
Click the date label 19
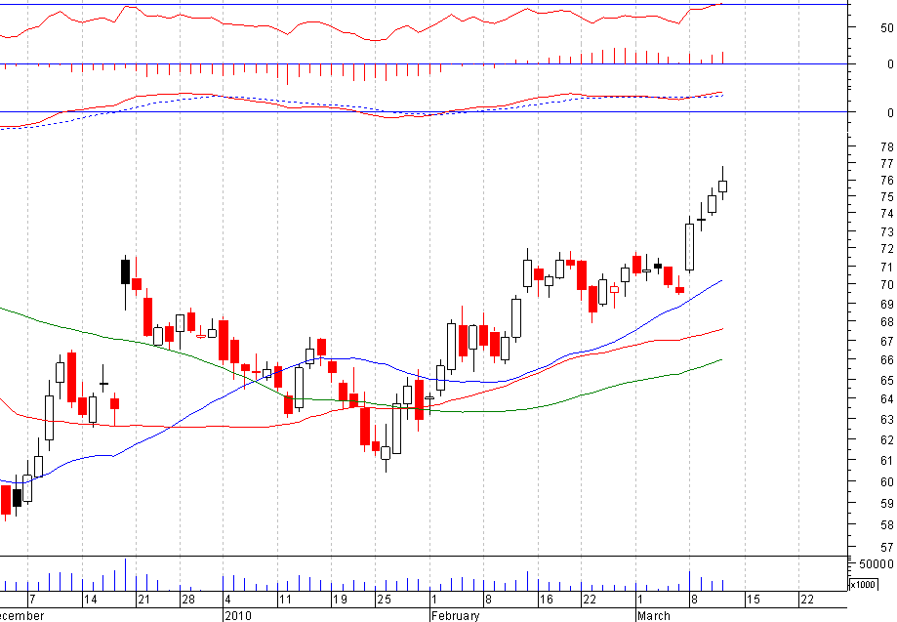[340, 600]
